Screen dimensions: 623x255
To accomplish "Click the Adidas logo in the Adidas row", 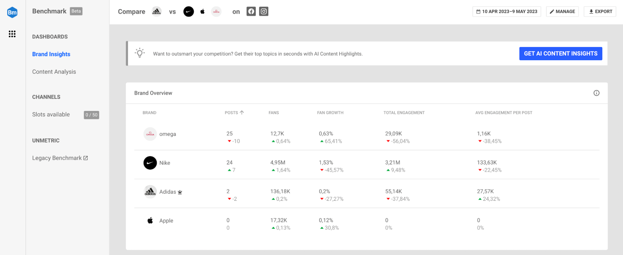I will click(x=150, y=192).
